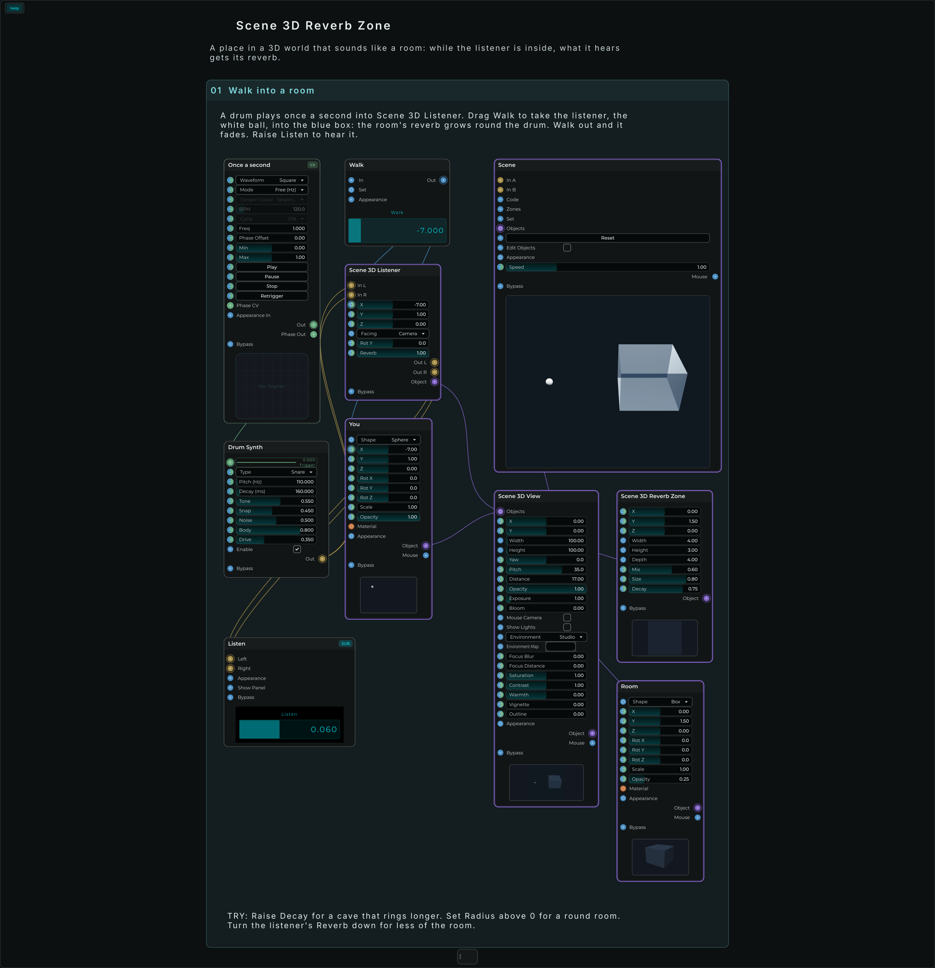Click the Pause button in Once a second
935x968 pixels.
pos(272,276)
